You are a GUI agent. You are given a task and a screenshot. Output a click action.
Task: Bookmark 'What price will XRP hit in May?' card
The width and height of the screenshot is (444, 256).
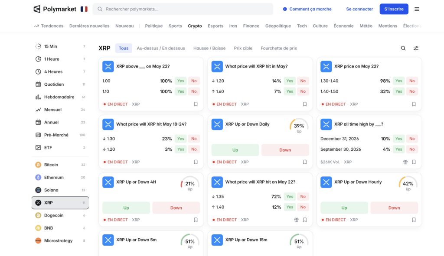tap(305, 104)
